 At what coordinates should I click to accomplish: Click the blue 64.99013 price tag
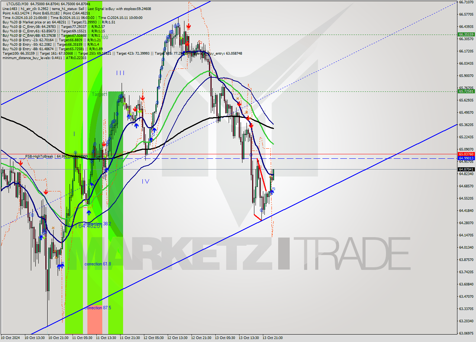click(x=466, y=158)
